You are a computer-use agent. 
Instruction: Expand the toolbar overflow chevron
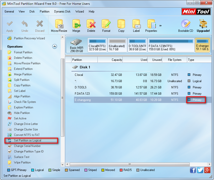coord(160,26)
